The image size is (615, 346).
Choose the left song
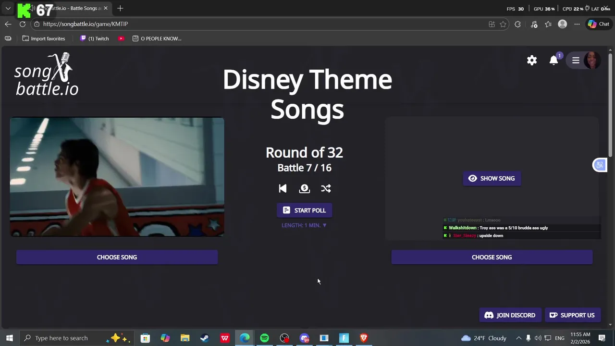click(x=117, y=257)
